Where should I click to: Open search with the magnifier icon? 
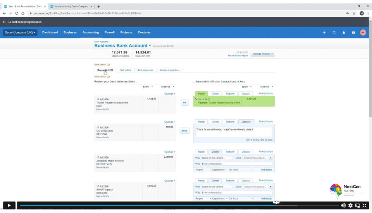(334, 33)
